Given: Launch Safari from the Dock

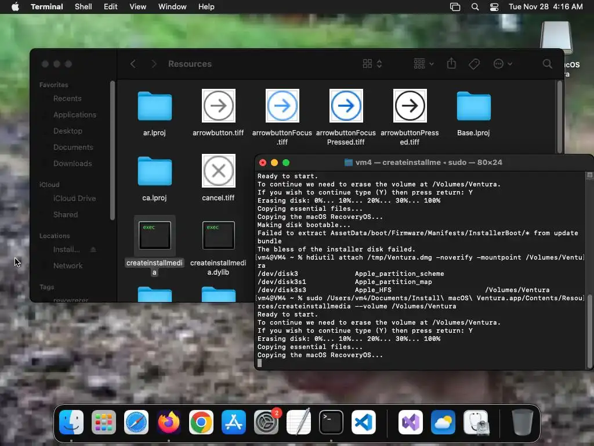Looking at the screenshot, I should coord(136,422).
